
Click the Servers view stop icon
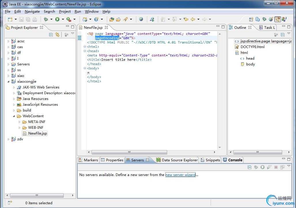point(276,167)
